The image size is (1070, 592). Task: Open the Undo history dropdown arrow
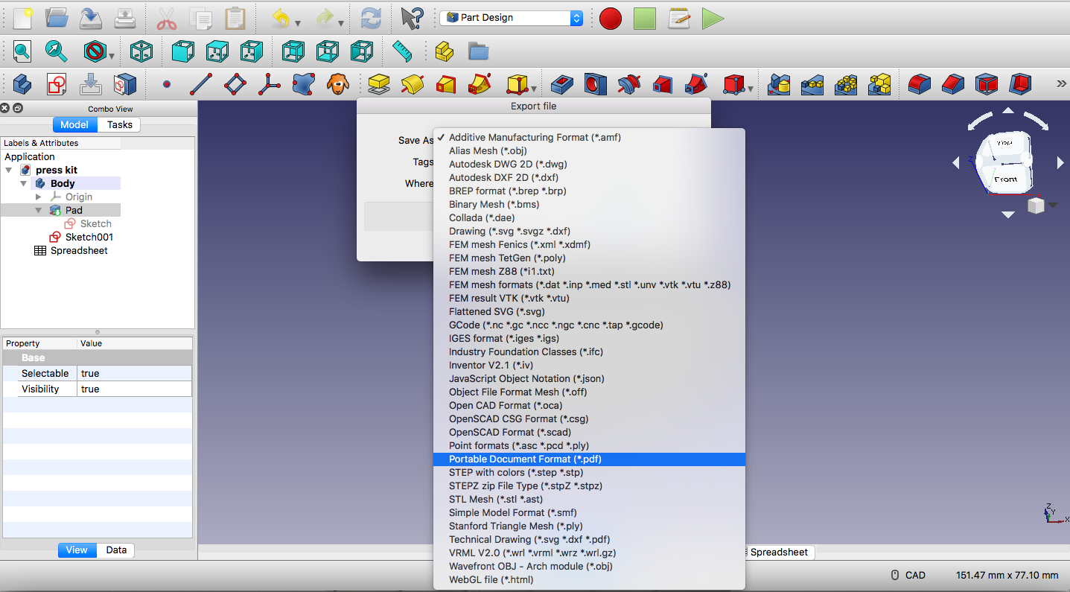297,22
